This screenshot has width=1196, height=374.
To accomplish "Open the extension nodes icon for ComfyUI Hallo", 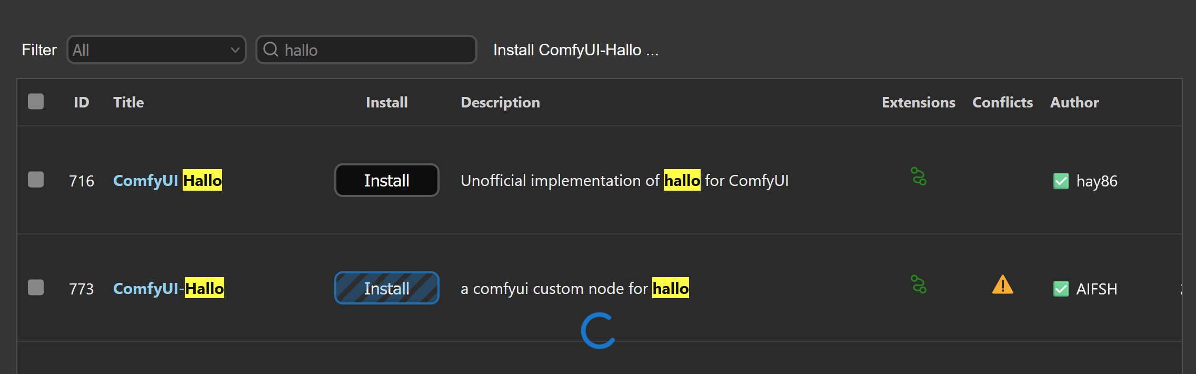I will pos(918,178).
